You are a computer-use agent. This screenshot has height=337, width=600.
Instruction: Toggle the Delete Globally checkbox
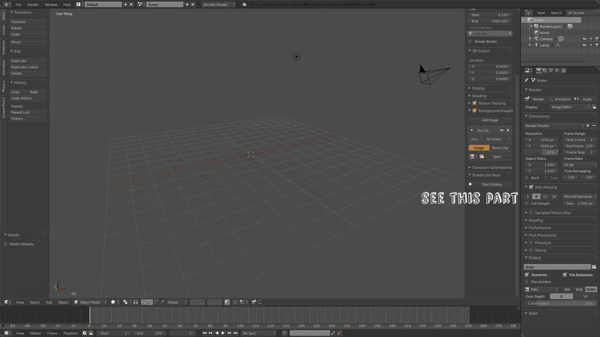pos(5,244)
